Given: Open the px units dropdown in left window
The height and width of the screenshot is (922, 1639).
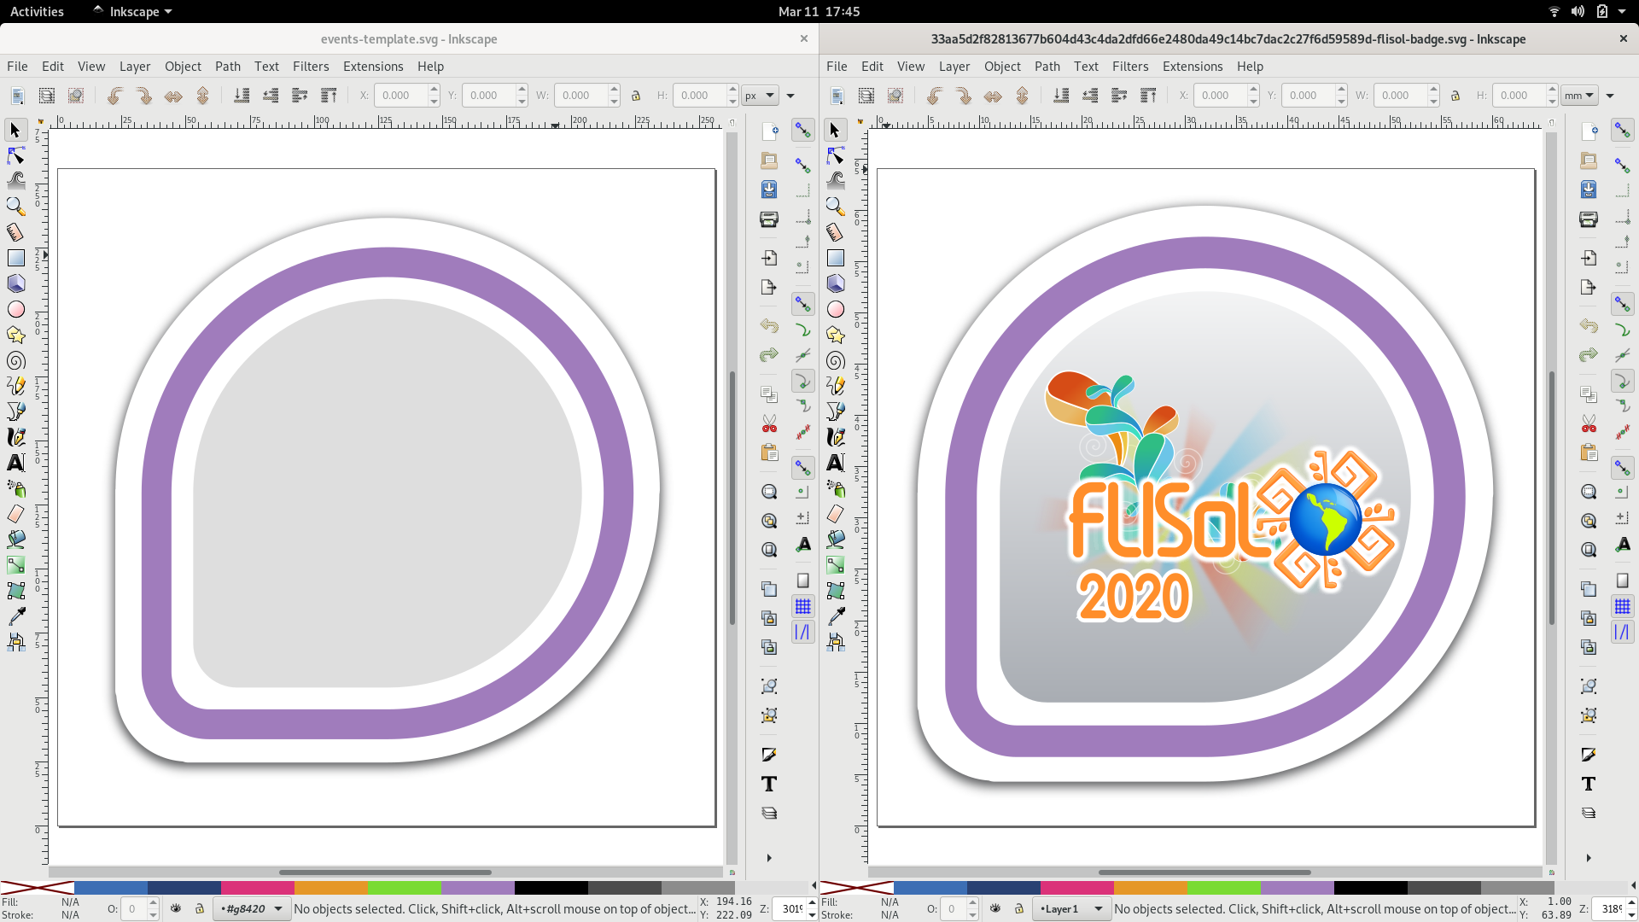Looking at the screenshot, I should [x=760, y=96].
